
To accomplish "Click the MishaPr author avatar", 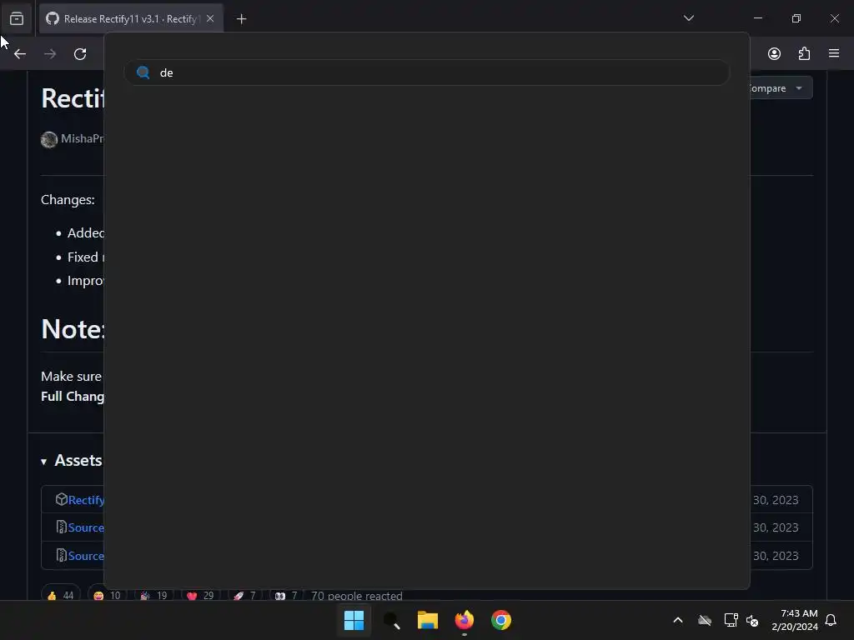I will [49, 139].
